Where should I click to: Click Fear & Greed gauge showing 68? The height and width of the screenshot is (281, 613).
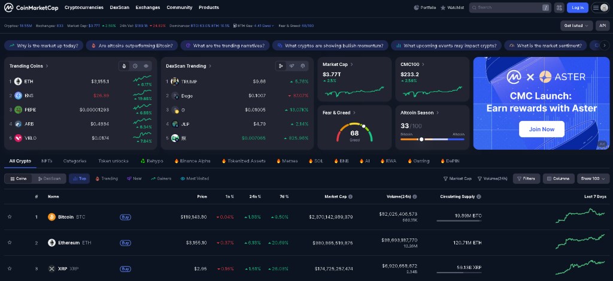[x=354, y=132]
